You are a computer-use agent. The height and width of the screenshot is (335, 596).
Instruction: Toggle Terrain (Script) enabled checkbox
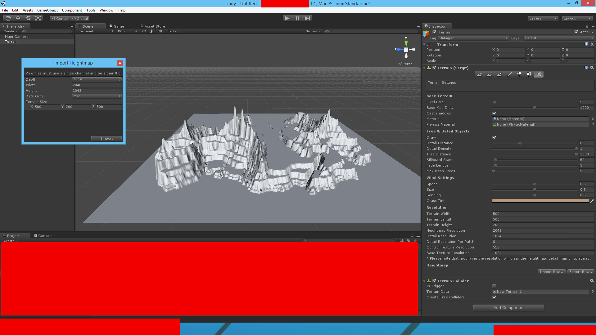coord(435,68)
